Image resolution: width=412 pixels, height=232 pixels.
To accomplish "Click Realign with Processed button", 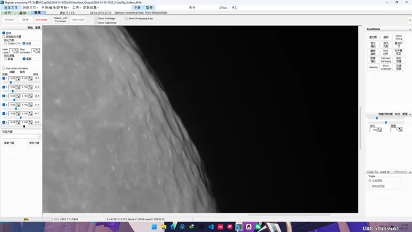I will tap(61, 19).
